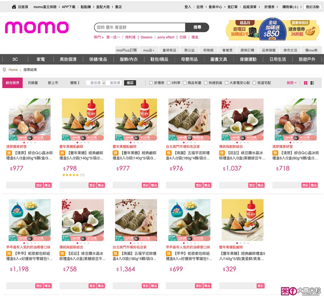Click five-star rating under $798 product

pyautogui.click(x=70, y=175)
